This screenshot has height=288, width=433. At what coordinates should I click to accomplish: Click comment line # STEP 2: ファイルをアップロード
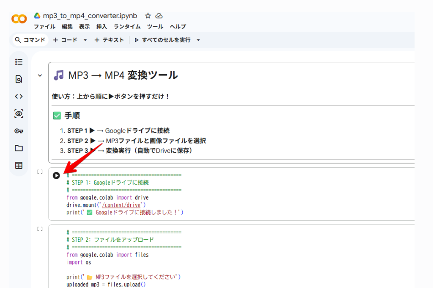(110, 240)
